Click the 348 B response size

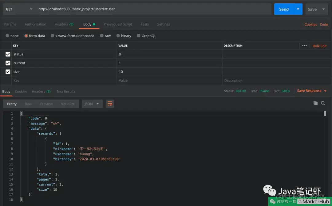[285, 91]
